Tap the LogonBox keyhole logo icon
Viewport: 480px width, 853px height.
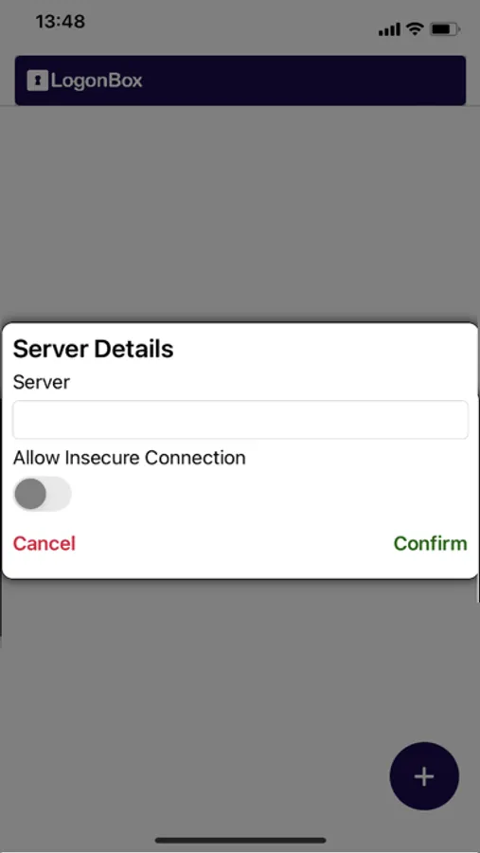coord(38,81)
